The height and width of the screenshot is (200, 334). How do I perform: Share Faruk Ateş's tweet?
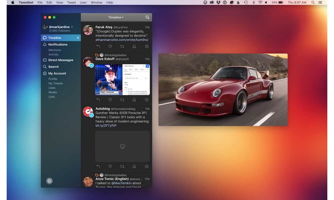[134, 46]
